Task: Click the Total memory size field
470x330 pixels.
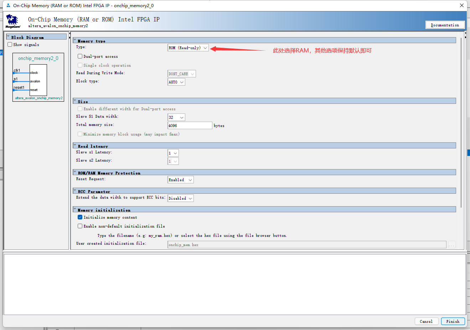Action: pyautogui.click(x=190, y=126)
